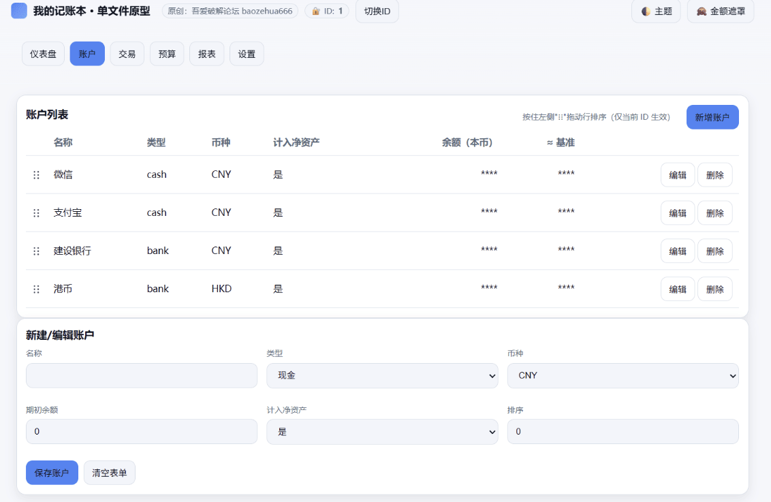771x502 pixels.
Task: Open the 计入净资产 dropdown showing 是
Action: point(382,431)
